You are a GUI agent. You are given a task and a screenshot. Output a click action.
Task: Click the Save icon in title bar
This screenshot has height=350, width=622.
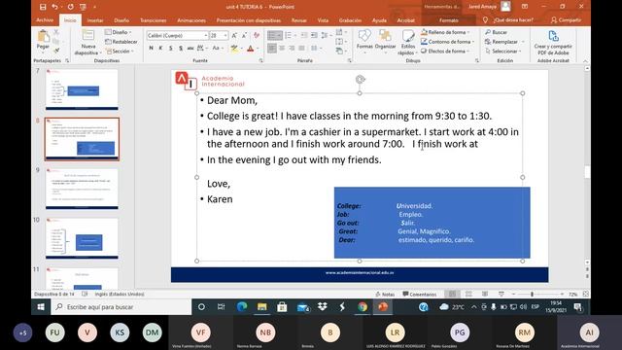coord(43,7)
